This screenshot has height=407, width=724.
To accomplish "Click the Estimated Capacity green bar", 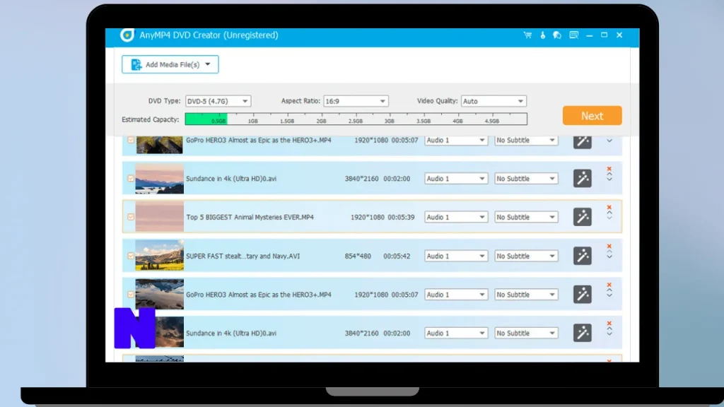I will click(206, 119).
